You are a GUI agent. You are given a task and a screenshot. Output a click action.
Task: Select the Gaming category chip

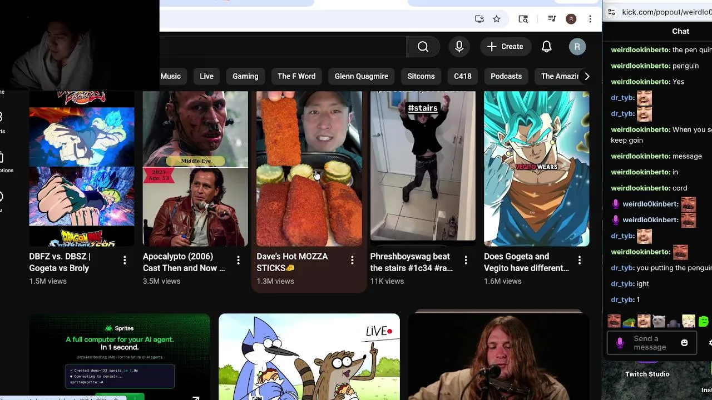[x=245, y=76]
